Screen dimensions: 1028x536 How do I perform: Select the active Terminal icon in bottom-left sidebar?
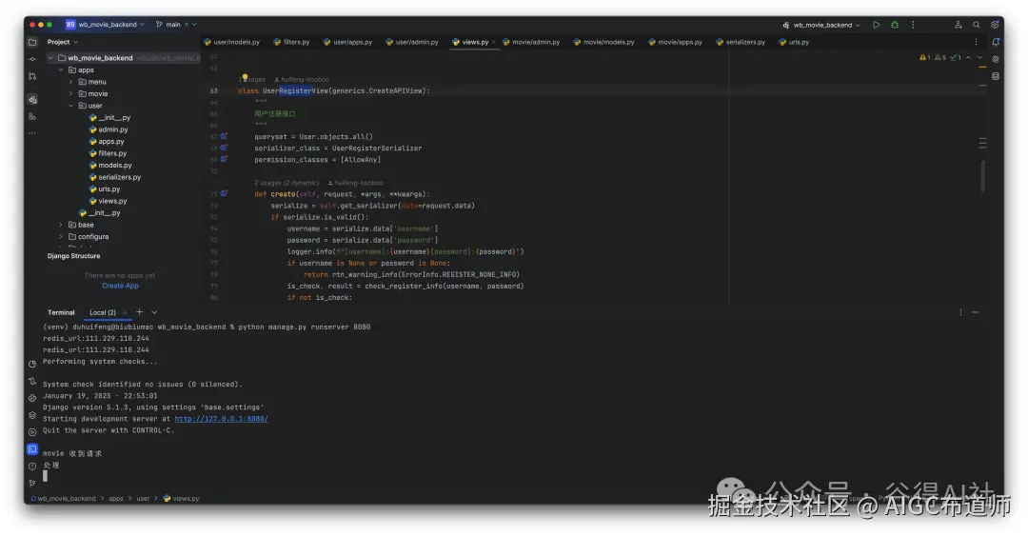[32, 449]
